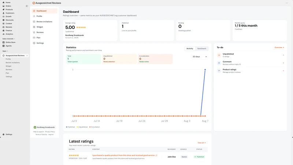This screenshot has height=165, width=293.
Task: Click the Content icon in Shopify sidebar
Action: coord(3,23)
